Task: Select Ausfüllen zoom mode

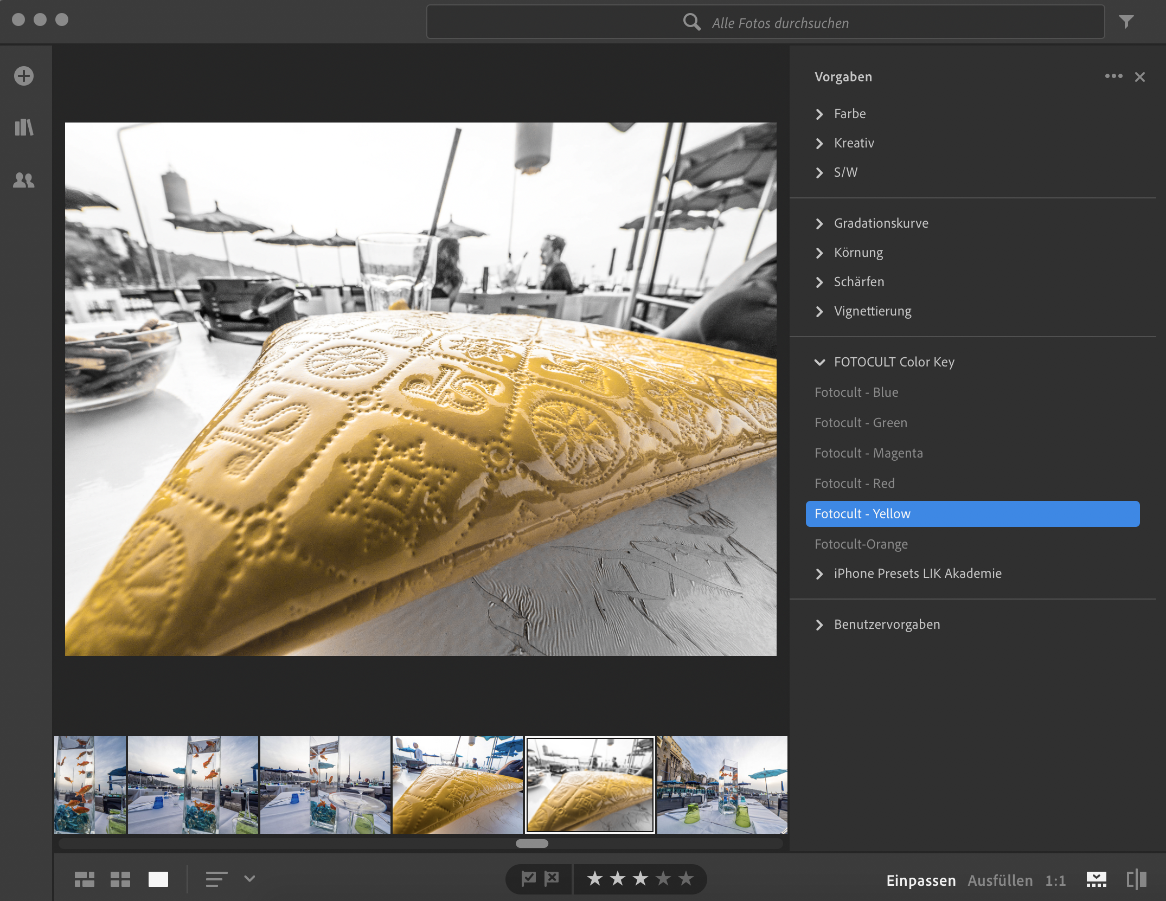Action: pyautogui.click(x=1000, y=880)
